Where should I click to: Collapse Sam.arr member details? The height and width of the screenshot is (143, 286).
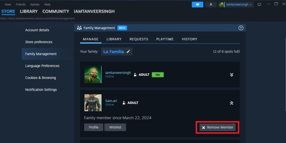tap(231, 103)
